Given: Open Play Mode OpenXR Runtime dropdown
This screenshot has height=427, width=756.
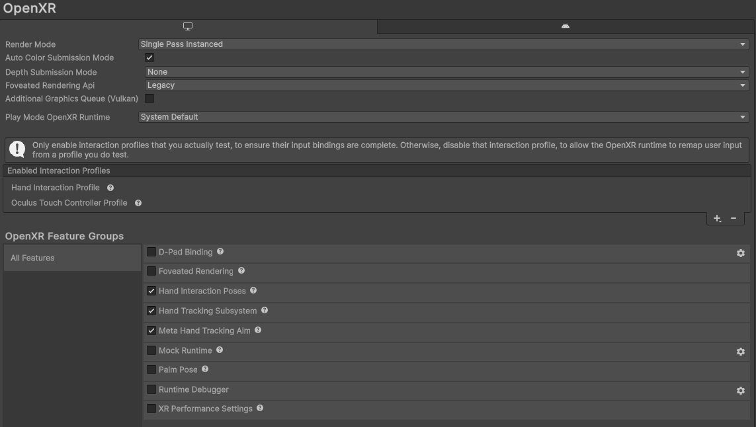Looking at the screenshot, I should pos(443,117).
